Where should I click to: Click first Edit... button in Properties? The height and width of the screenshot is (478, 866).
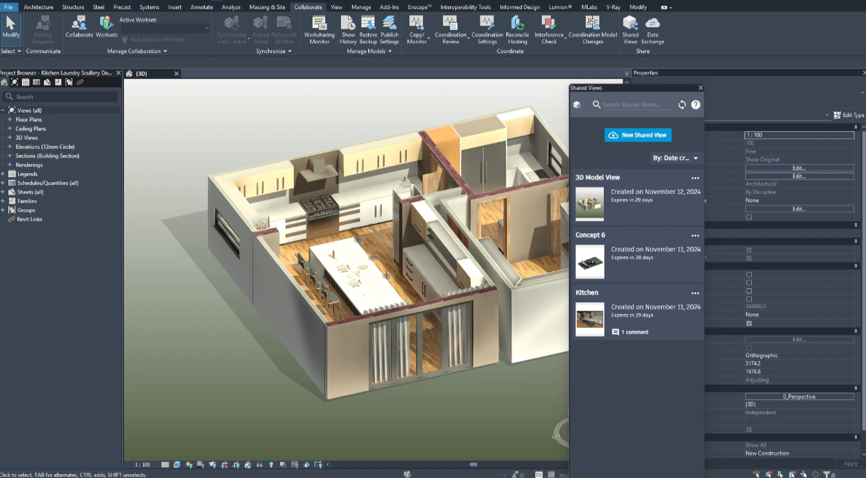[799, 168]
